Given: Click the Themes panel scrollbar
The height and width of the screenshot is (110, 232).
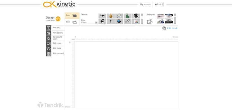Looking at the screenshot, I should pos(142,19).
